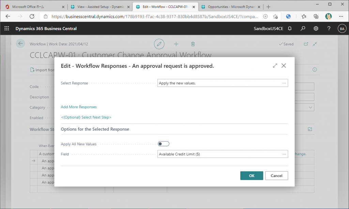Open the Business Central search icon

303,29
